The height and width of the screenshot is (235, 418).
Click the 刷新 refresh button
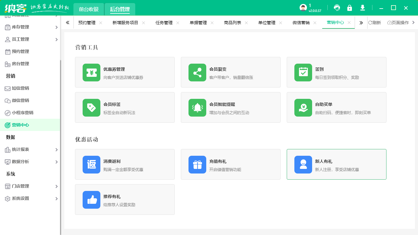pos(375,23)
